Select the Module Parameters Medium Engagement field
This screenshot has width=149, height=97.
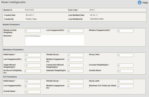(125, 31)
